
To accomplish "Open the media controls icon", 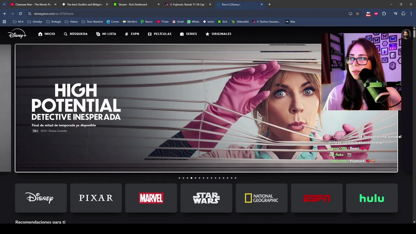I will [396, 14].
